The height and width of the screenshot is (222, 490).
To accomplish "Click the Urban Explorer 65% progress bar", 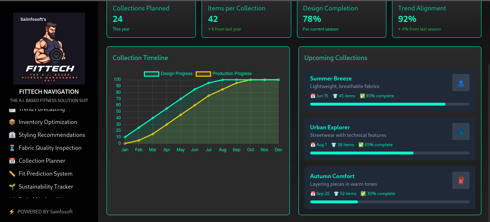I will (390, 153).
